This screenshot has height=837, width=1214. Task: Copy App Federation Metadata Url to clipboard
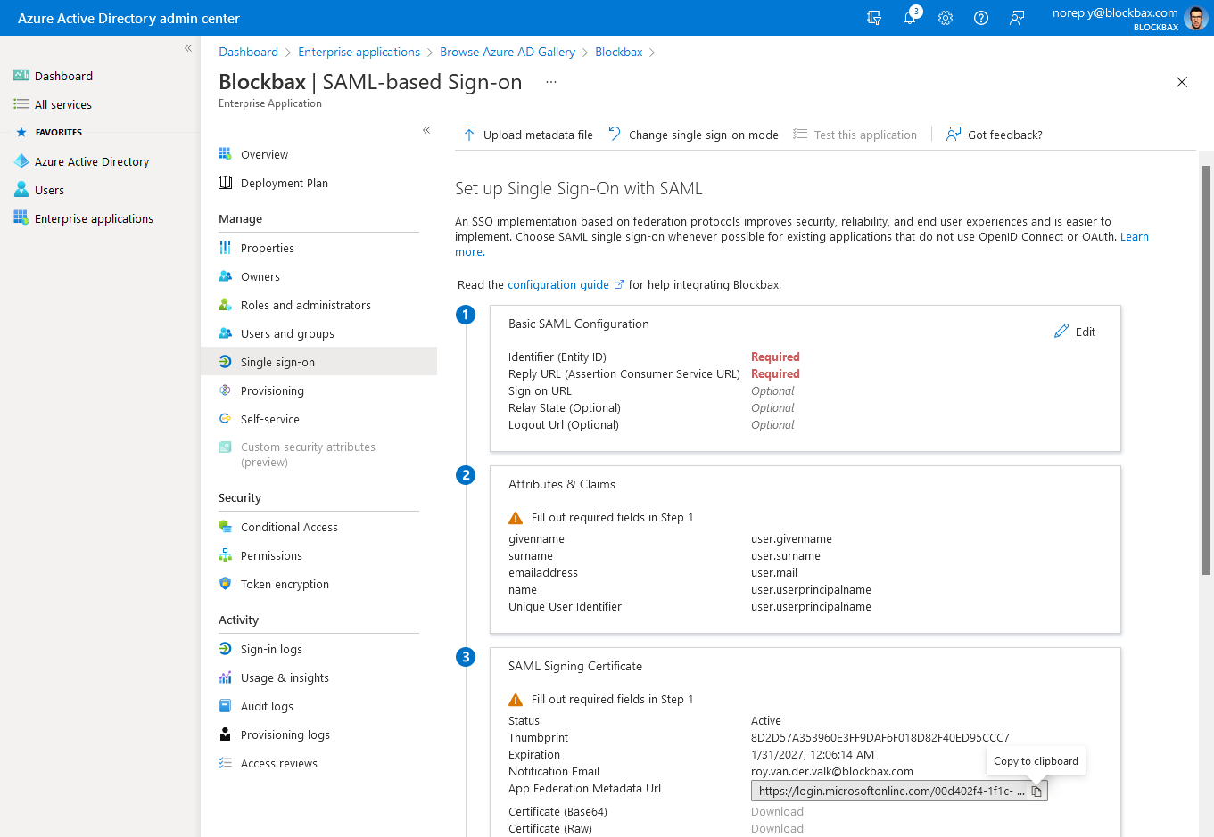(1036, 792)
